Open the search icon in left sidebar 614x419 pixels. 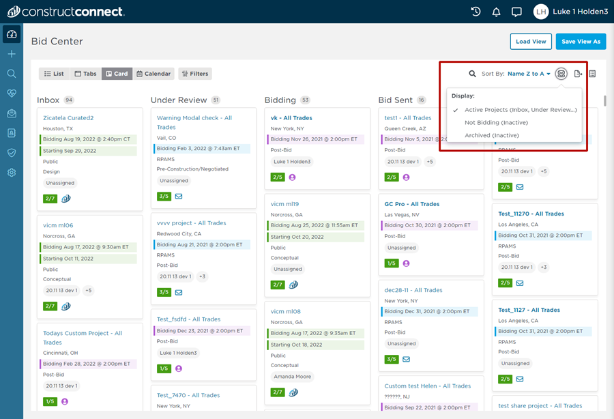pyautogui.click(x=12, y=74)
